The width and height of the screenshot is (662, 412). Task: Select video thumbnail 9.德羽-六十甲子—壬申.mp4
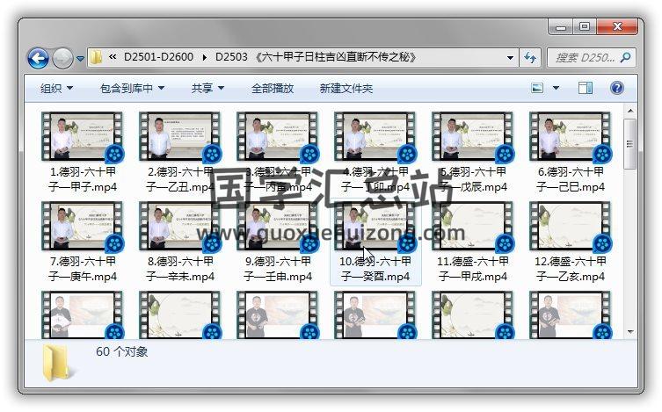pos(278,227)
